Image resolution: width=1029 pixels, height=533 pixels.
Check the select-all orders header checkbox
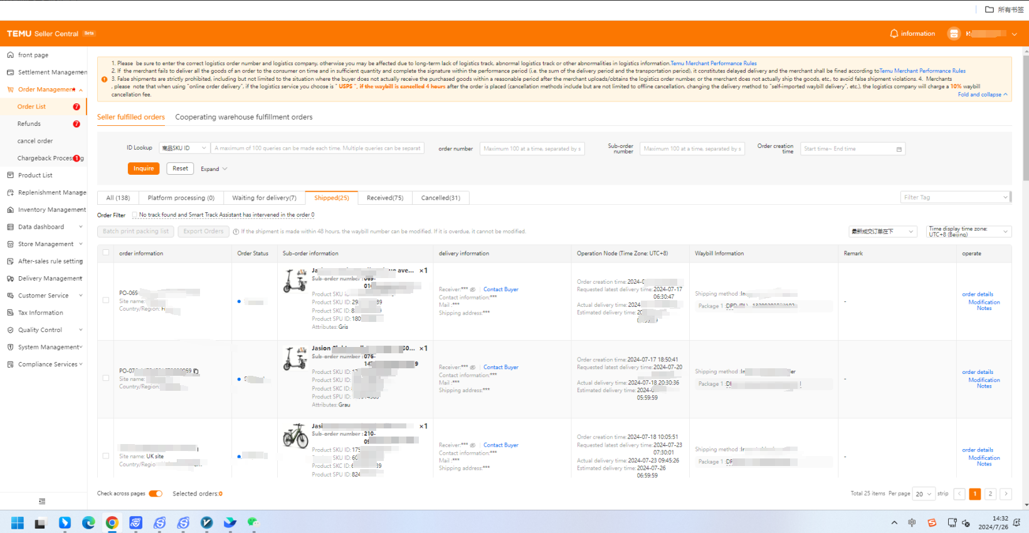pyautogui.click(x=106, y=253)
